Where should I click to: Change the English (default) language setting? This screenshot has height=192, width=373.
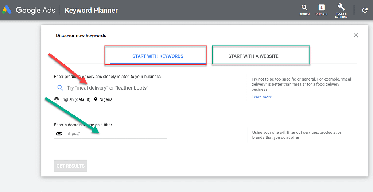72,99
